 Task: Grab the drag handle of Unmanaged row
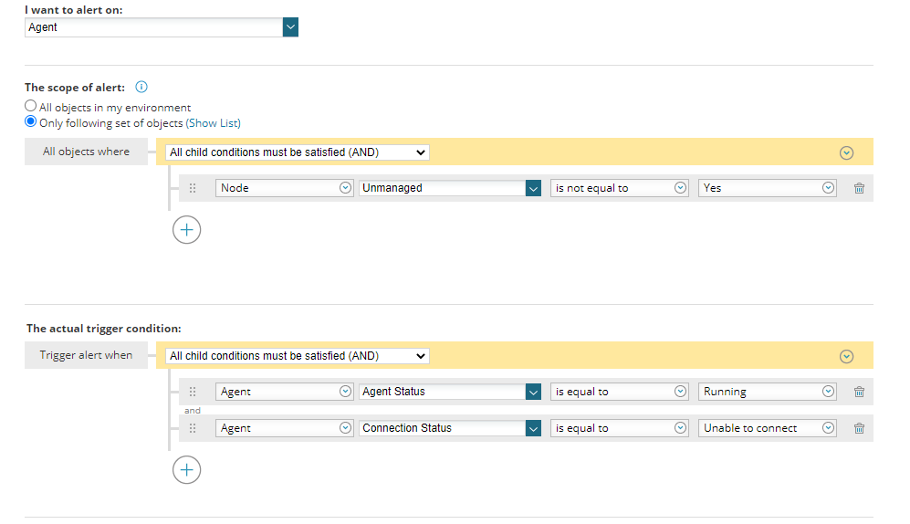[x=193, y=188]
